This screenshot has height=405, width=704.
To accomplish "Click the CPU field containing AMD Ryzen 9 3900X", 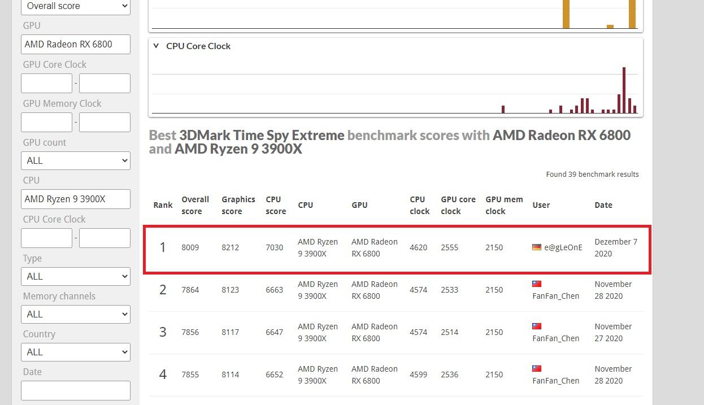I will pos(76,199).
